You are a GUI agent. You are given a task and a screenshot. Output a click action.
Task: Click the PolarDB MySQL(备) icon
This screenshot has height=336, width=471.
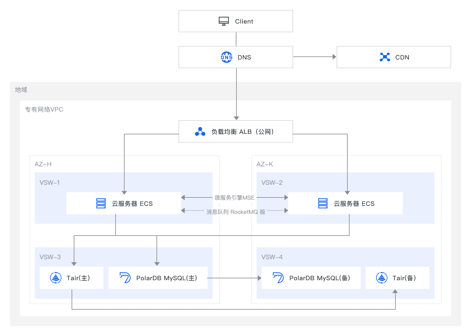click(278, 278)
